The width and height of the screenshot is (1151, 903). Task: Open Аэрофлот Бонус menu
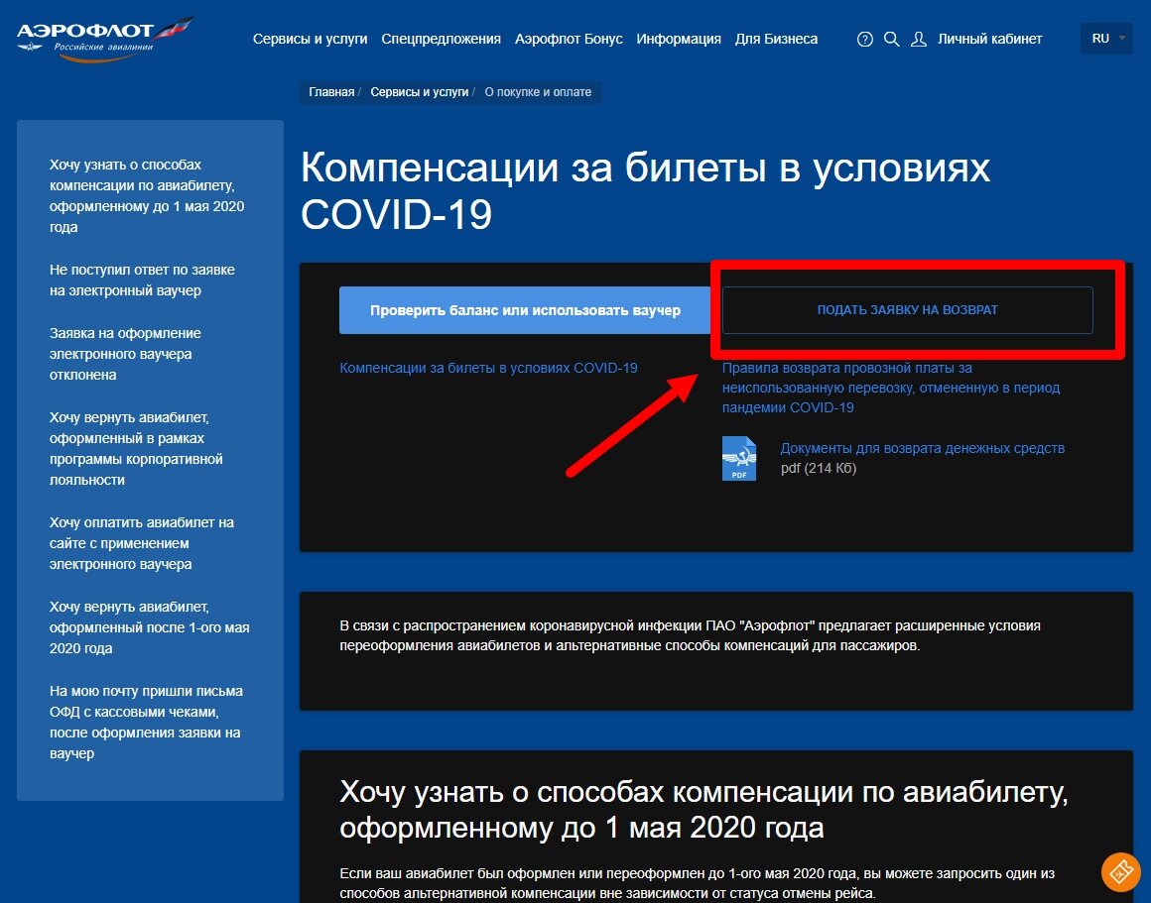point(569,39)
